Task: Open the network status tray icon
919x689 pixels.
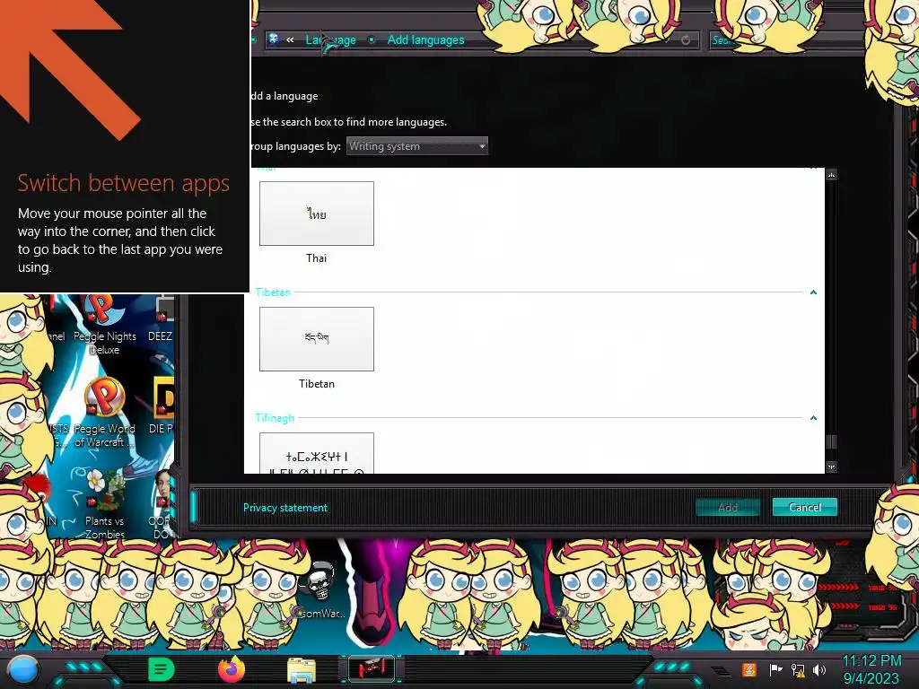Action: (798, 669)
